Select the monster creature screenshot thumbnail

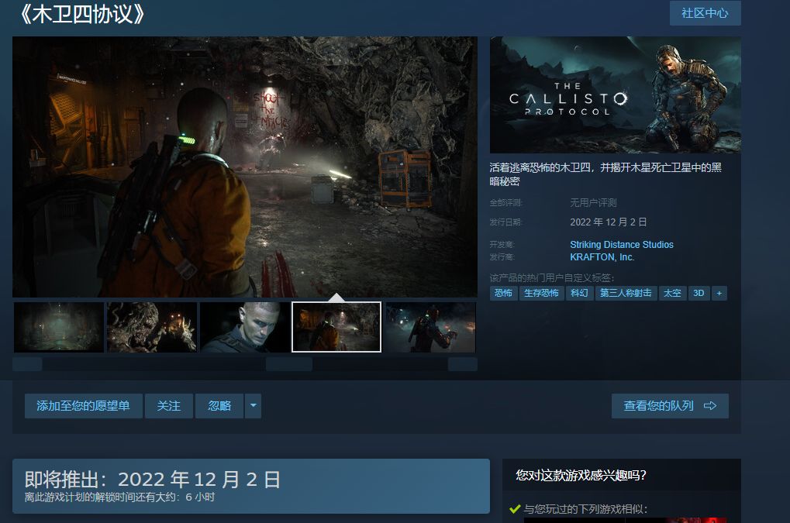[152, 327]
